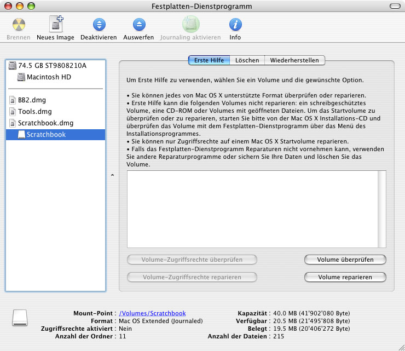
Task: Click the Format value Mac OS Extended (Journaled)
Action: [161, 321]
